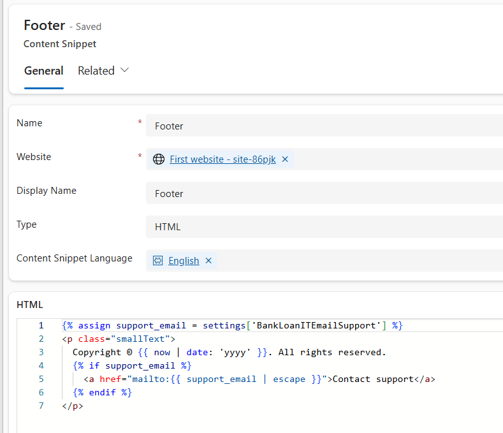Click the Type field label
This screenshot has height=433, width=503.
27,224
